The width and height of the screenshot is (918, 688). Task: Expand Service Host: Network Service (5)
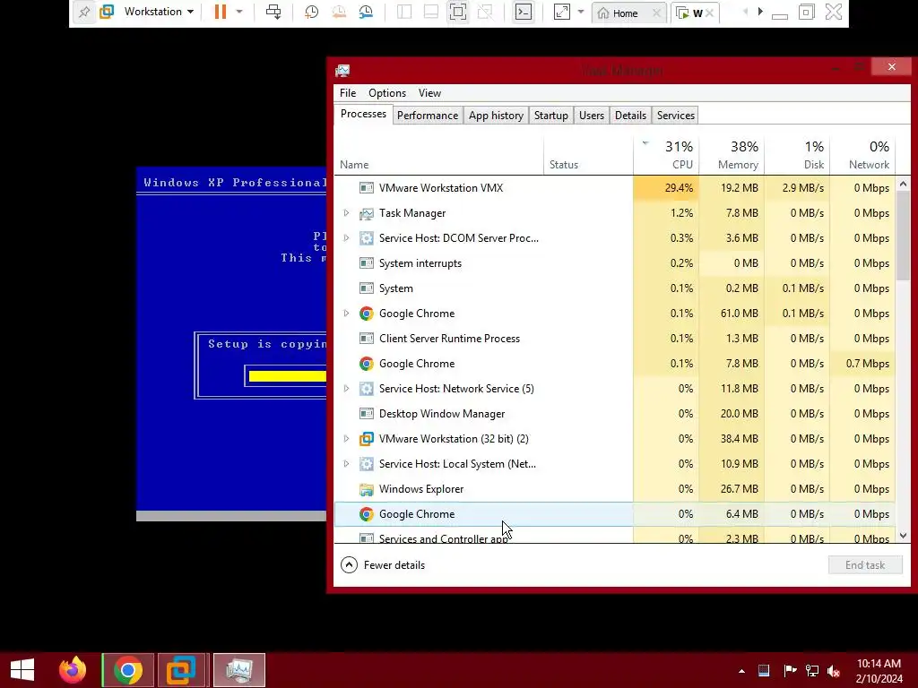tap(346, 389)
